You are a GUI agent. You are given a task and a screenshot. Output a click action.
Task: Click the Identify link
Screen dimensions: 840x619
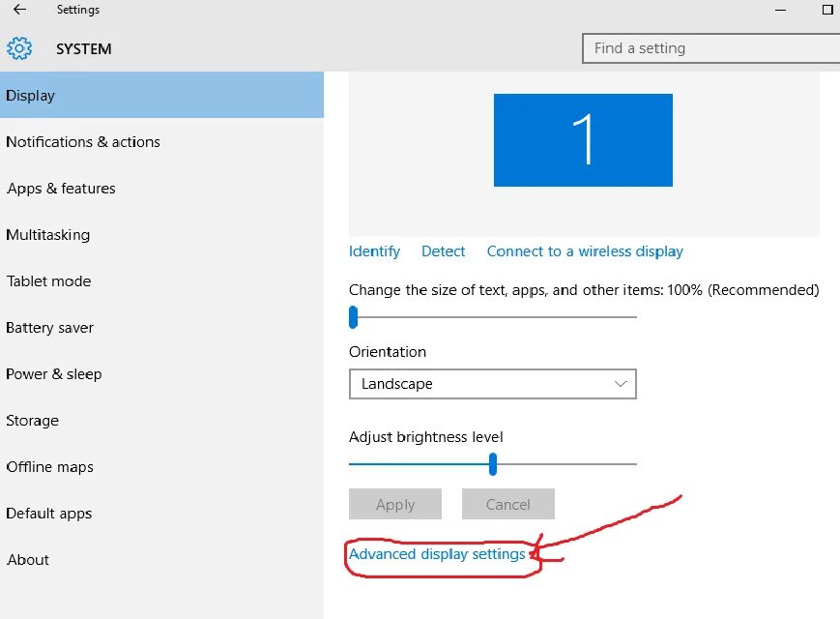[x=374, y=251]
